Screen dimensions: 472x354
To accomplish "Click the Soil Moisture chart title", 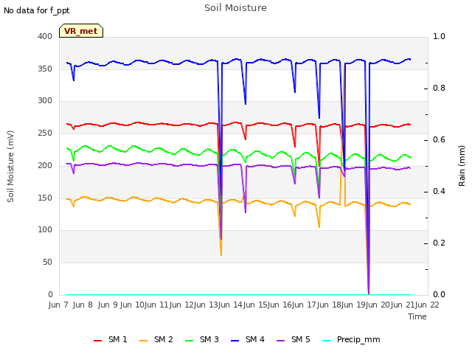I will tap(236, 8).
